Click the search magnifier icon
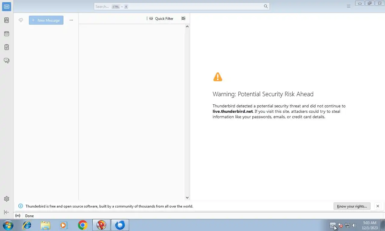 pyautogui.click(x=266, y=6)
